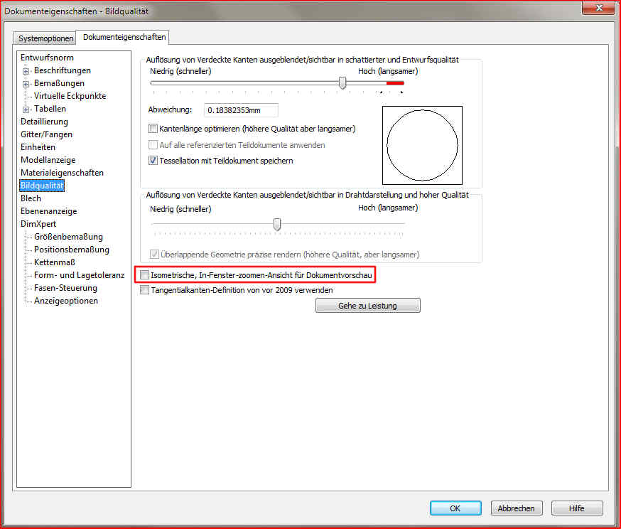Screen dimensions: 621x529
Task: Open Positionsbemaßung under DimXpert
Action: [x=72, y=250]
